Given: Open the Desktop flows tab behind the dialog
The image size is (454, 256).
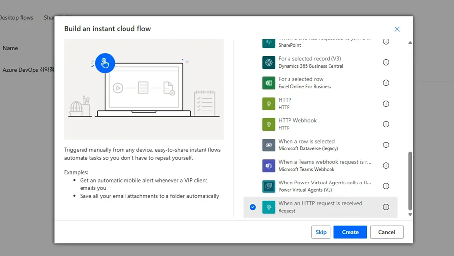Looking at the screenshot, I should pos(16,18).
